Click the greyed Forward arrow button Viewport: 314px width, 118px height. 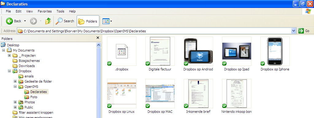point(33,21)
